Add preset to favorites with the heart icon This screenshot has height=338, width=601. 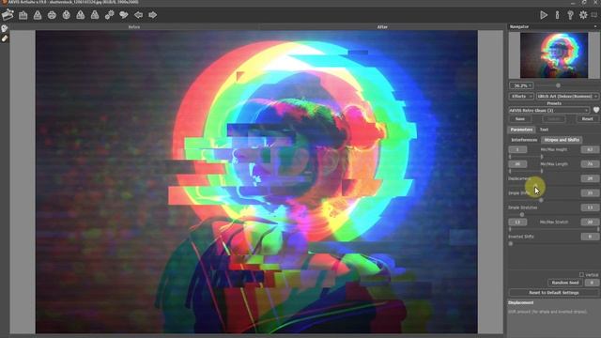click(596, 110)
